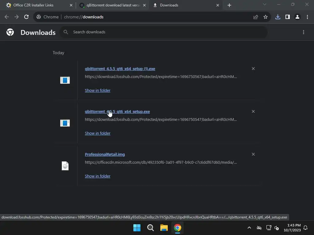314x235 pixels.
Task: Click the search magnifier in Search downloads
Action: pyautogui.click(x=66, y=32)
